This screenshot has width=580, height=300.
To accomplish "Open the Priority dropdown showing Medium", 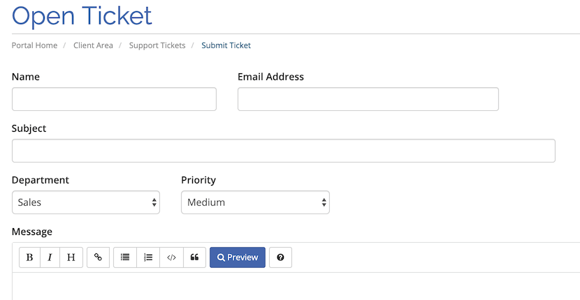I will pyautogui.click(x=255, y=202).
